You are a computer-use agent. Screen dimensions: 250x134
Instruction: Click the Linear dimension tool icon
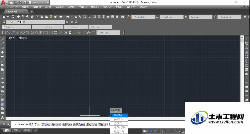(4, 33)
